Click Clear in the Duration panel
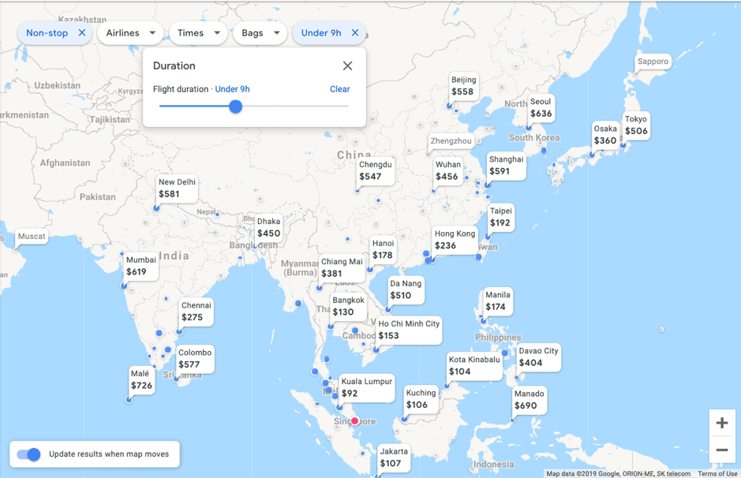Viewport: 741px width, 478px height. click(339, 89)
